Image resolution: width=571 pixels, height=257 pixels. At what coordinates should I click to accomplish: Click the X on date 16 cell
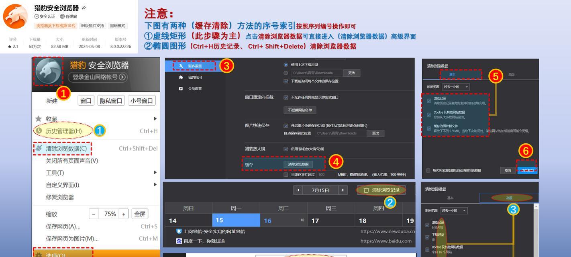(302, 220)
